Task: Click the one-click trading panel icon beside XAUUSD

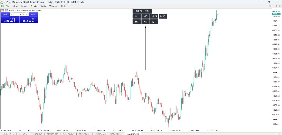Action: click(x=3, y=11)
